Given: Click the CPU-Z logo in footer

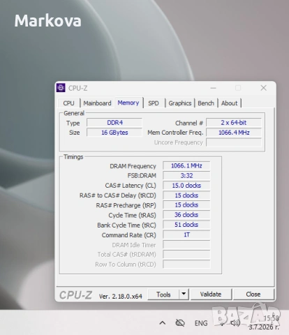Looking at the screenshot, I should point(76,295).
